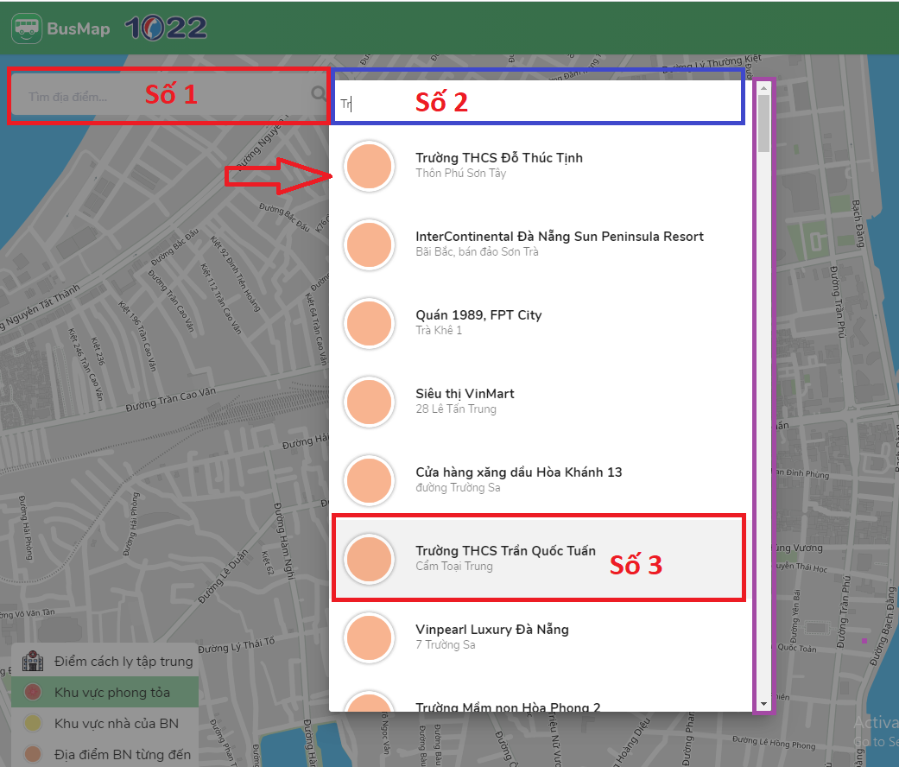Click the BusMap bus logo icon

click(x=27, y=29)
